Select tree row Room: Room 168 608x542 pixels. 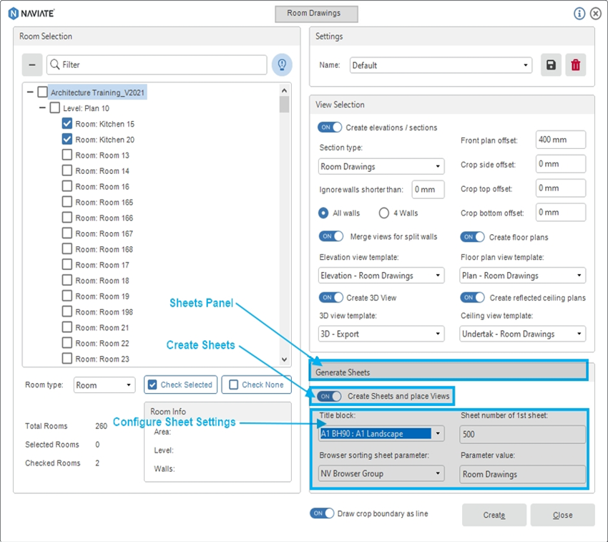click(104, 249)
